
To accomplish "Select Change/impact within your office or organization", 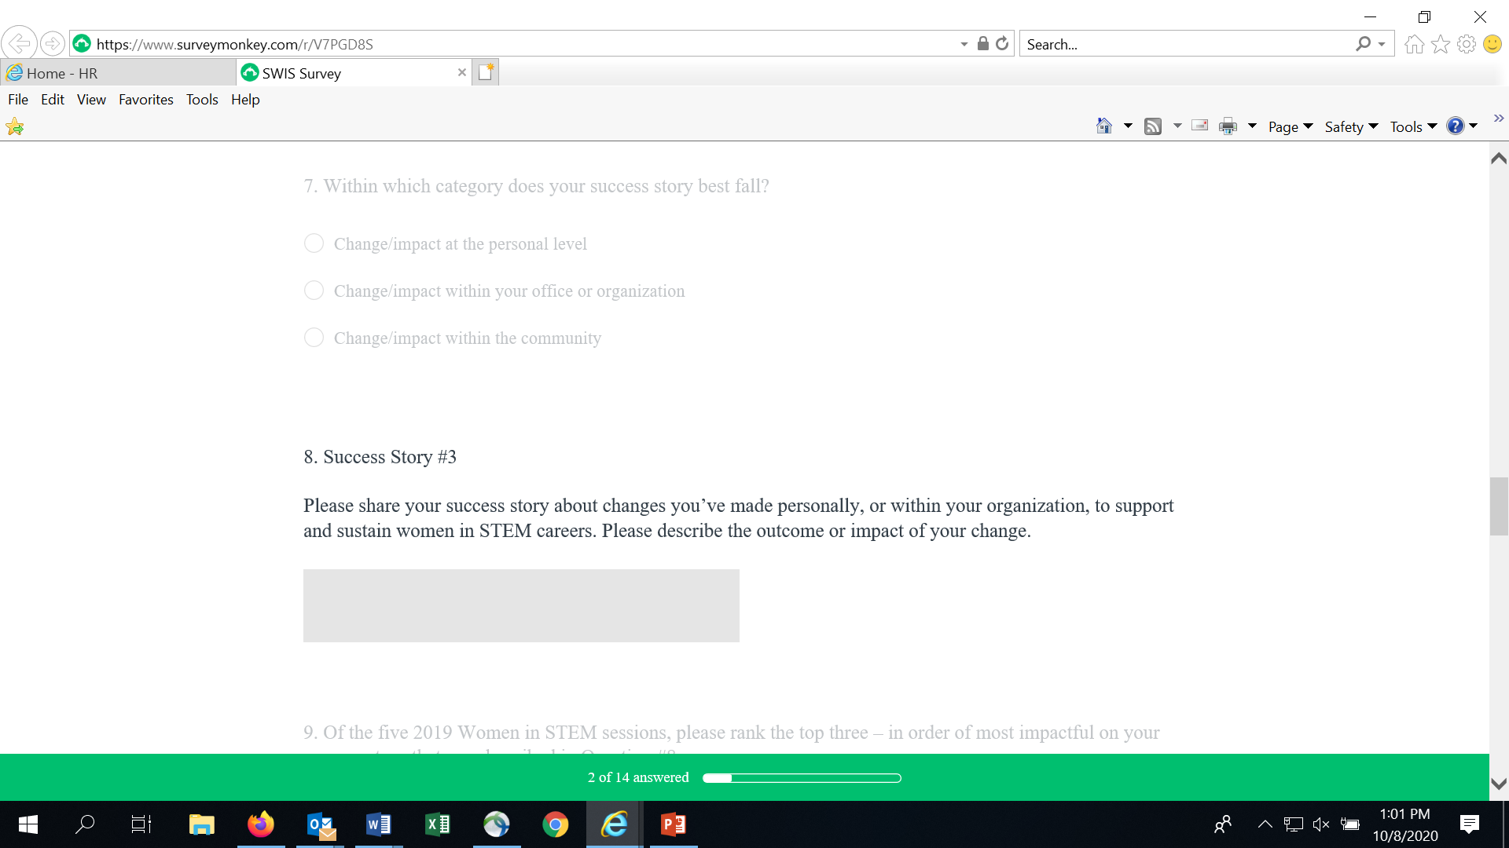I will click(x=314, y=291).
